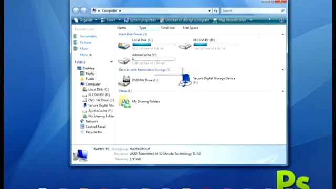Image resolution: width=336 pixels, height=189 pixels.
Task: Select RECOVERY (D:) in Folders tree
Action: 99,94
